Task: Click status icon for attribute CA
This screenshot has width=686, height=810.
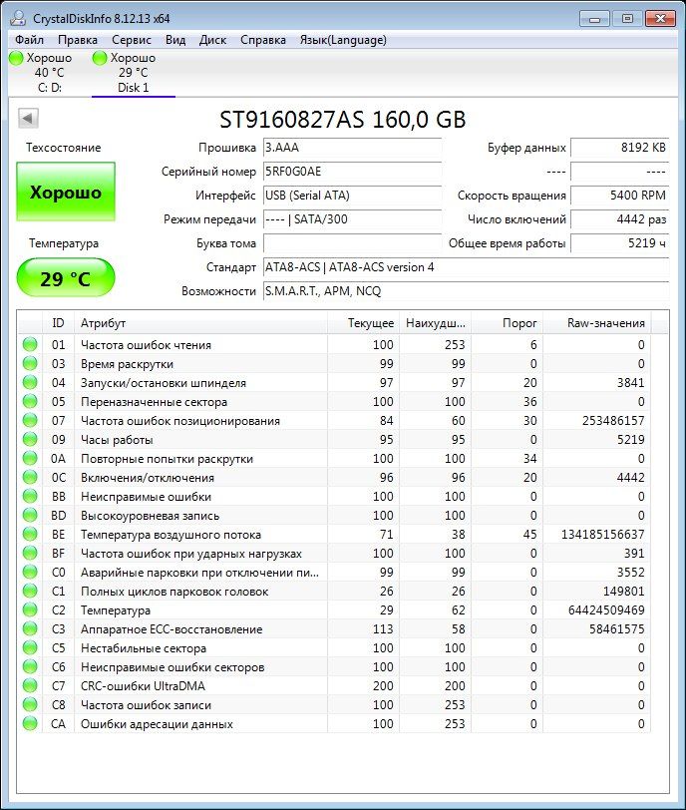Action: [31, 723]
